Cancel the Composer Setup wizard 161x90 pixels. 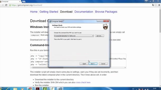(103, 64)
